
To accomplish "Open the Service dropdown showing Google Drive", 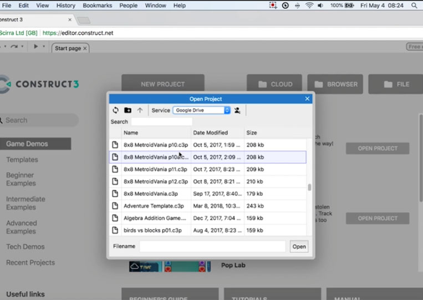I will click(201, 110).
